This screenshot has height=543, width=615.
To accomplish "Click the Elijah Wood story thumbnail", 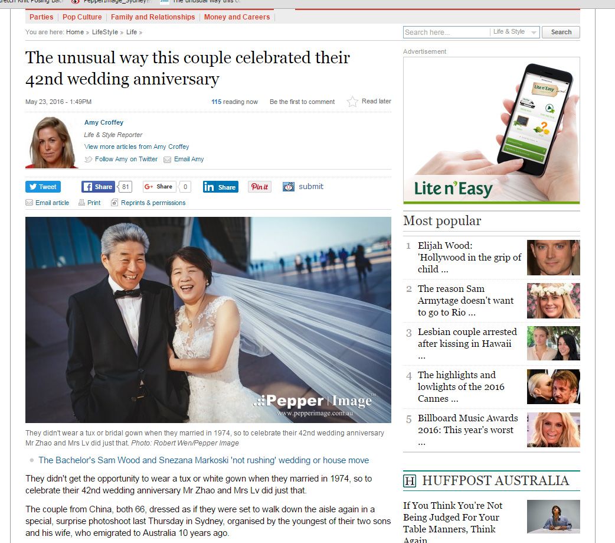I will tap(553, 258).
